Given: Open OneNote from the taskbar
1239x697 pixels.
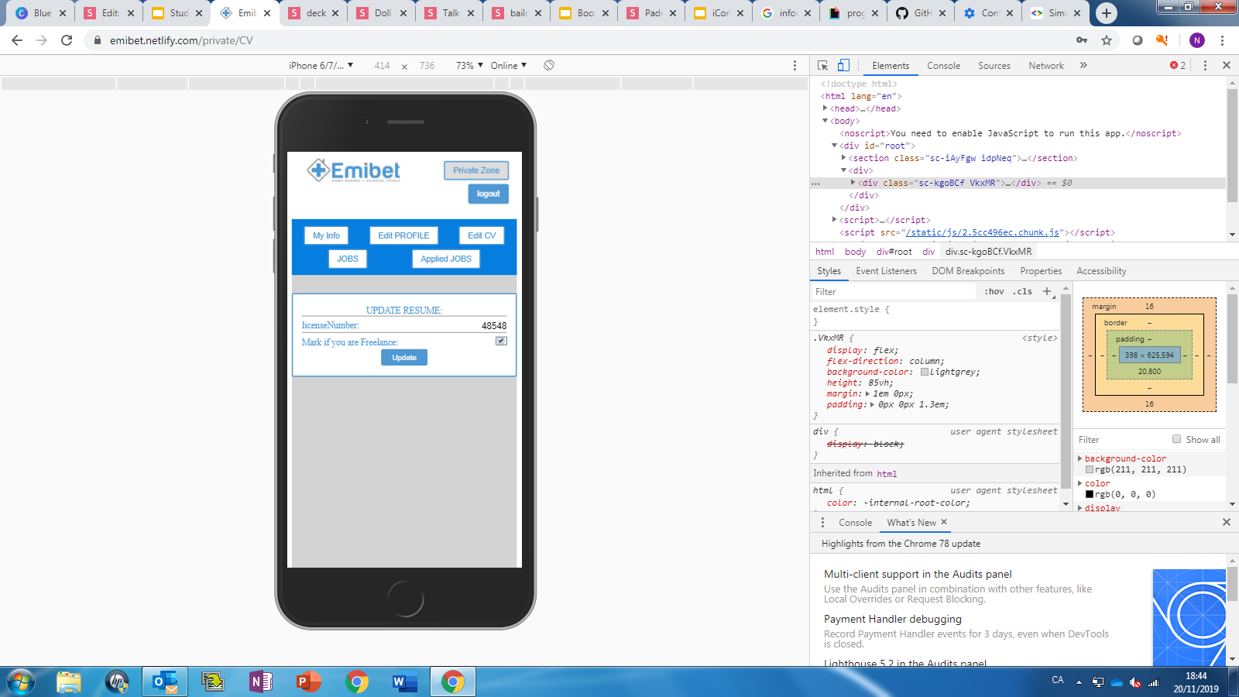Looking at the screenshot, I should pos(261,682).
